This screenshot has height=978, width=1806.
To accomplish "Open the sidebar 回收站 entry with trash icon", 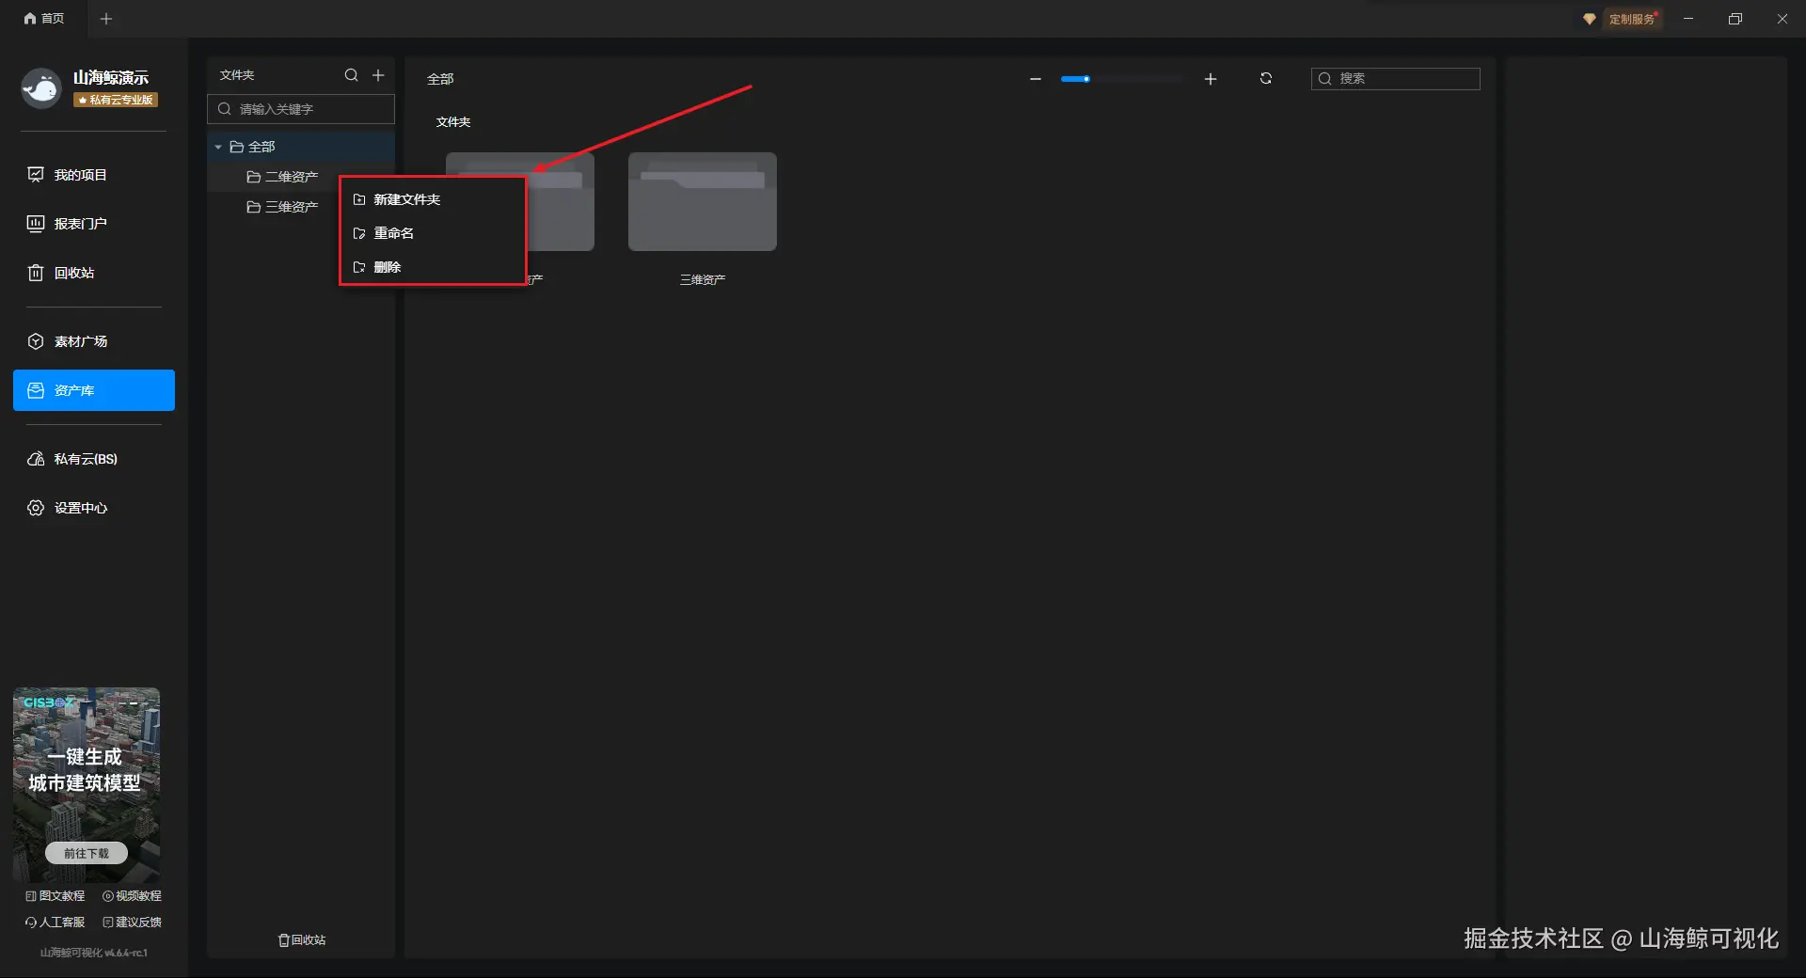I will tap(94, 273).
